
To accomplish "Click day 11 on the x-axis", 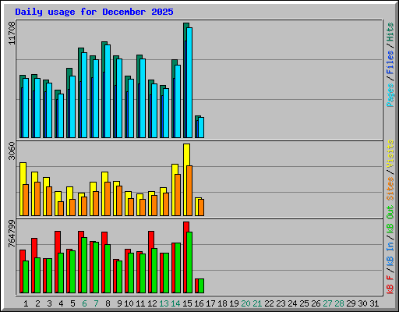I will (140, 303).
